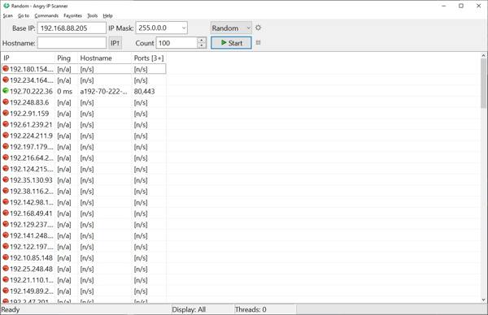Click red status icon for 192.25.248.48
The height and width of the screenshot is (315, 488).
[x=6, y=269]
